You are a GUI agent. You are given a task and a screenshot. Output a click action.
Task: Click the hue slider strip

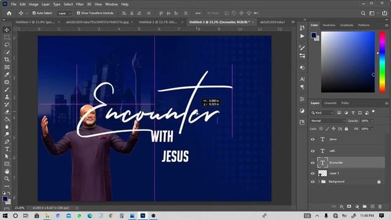(x=382, y=62)
